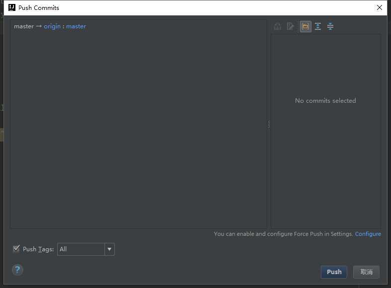Open the Push Tags dropdown arrow
This screenshot has height=288, width=391.
pos(109,249)
